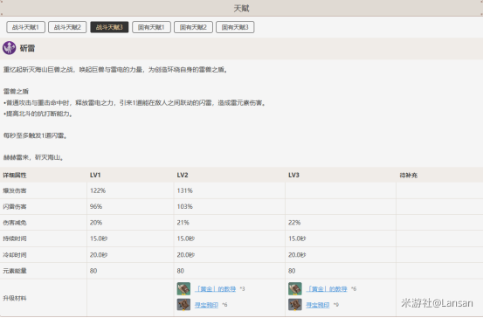The image size is (483, 318).
Task: Click the 80 energy value under LV2
Action: pyautogui.click(x=180, y=271)
